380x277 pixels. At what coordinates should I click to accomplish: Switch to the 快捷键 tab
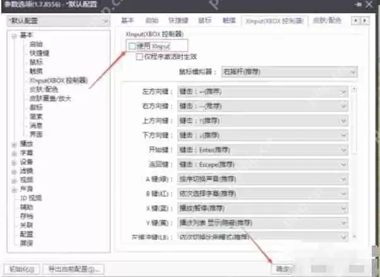[178, 21]
